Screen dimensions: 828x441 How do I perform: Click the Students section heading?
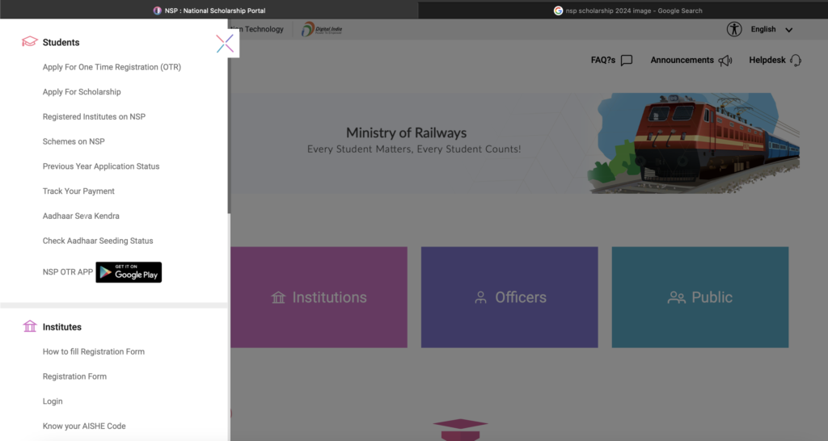point(61,42)
